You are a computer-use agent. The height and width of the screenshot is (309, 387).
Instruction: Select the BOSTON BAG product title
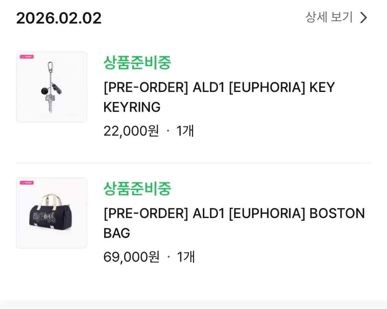pos(234,223)
